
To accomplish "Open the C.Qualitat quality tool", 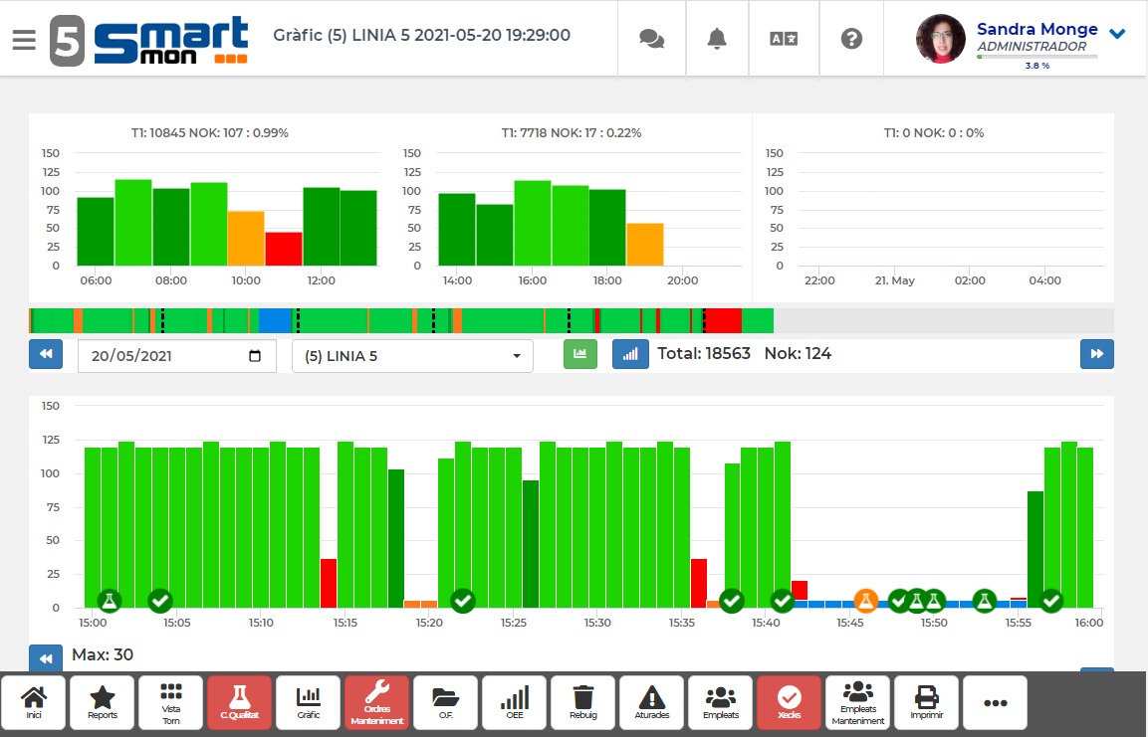I will (239, 702).
